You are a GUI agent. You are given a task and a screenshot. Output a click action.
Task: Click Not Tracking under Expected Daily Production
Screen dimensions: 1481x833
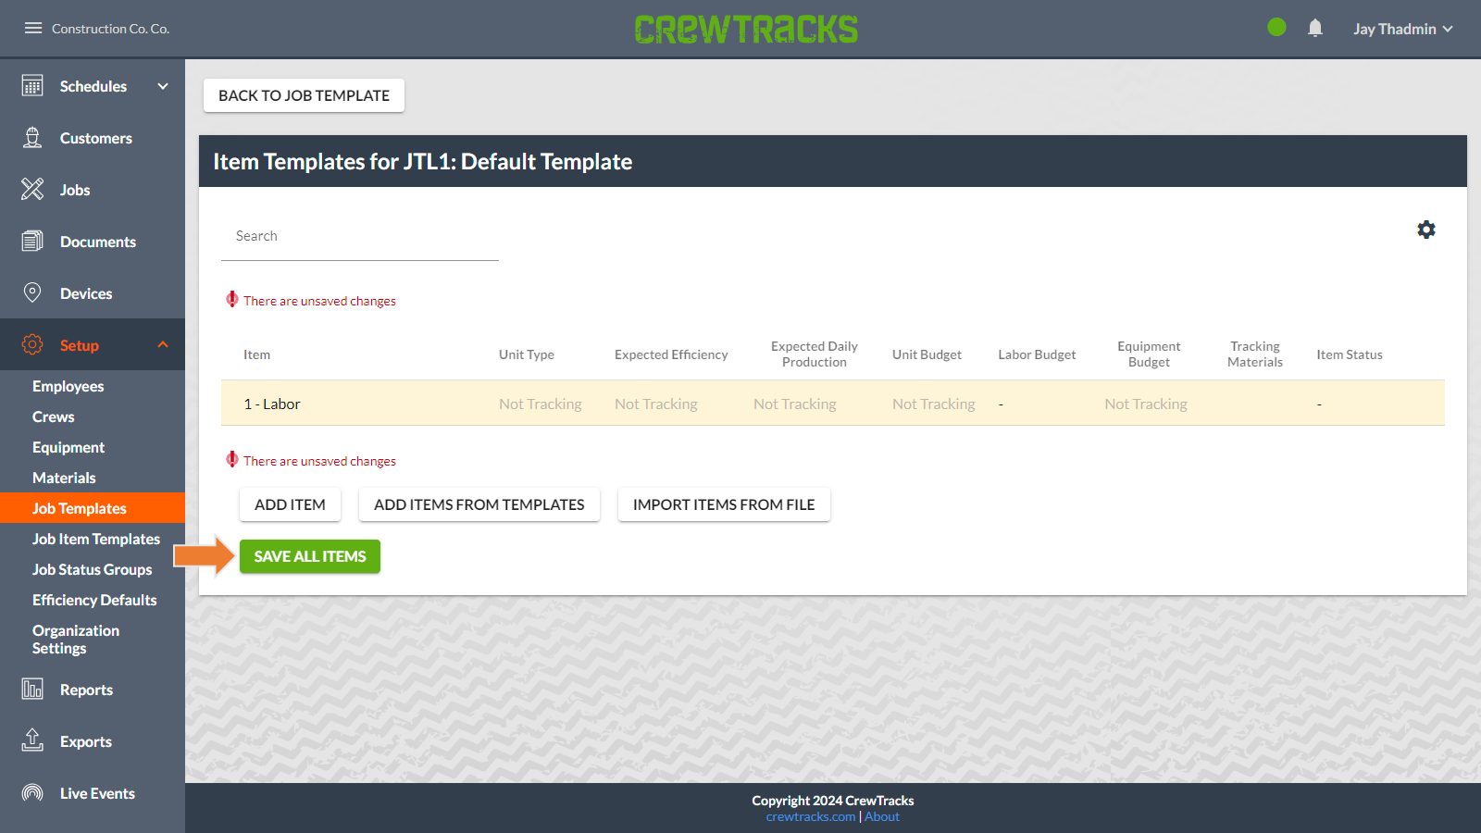[795, 404]
